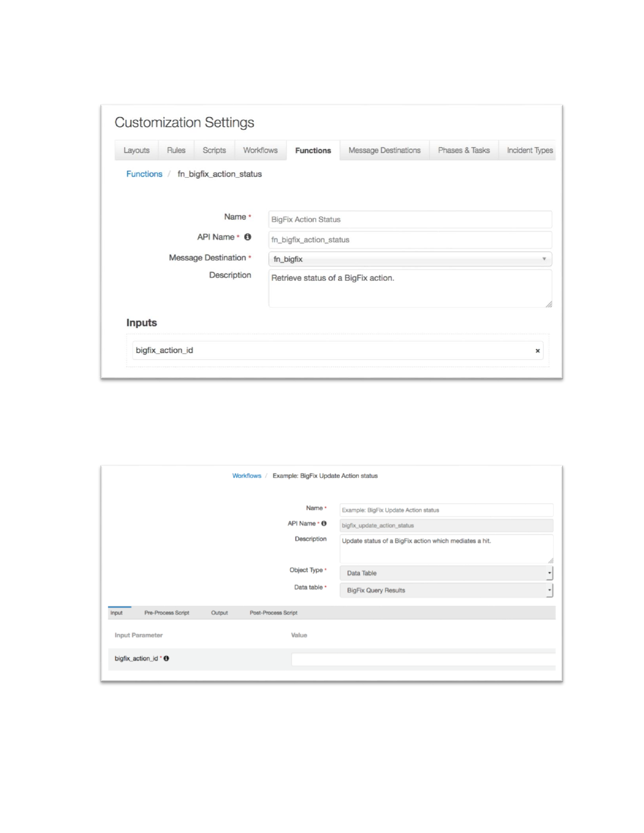The image size is (644, 833).
Task: Click the Name field with BigFix Action Status
Action: 410,219
